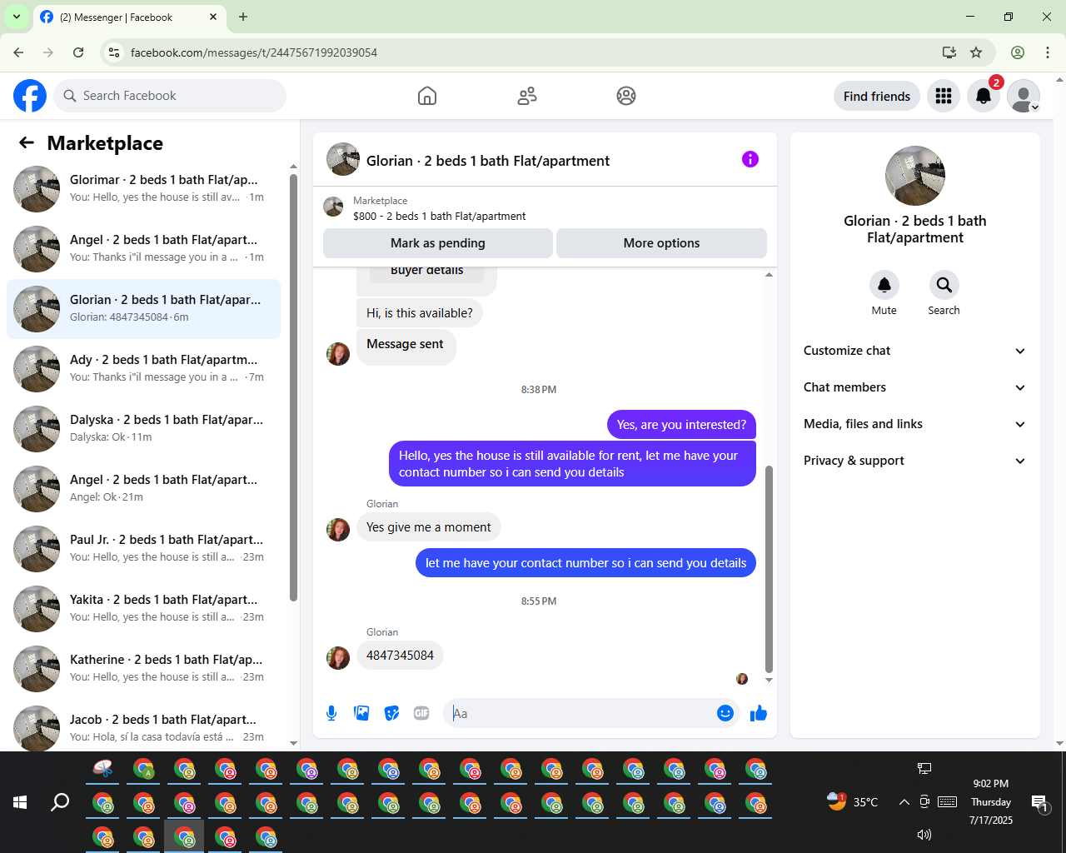1066x853 pixels.
Task: Open Angel chat saying Thanks i'il message
Action: [143, 249]
